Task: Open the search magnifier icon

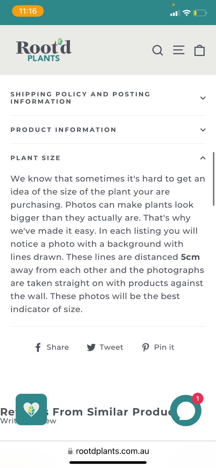Action: coord(158,50)
